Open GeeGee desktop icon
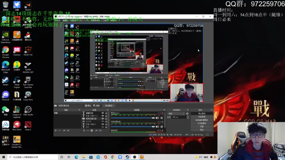 click(17, 51)
